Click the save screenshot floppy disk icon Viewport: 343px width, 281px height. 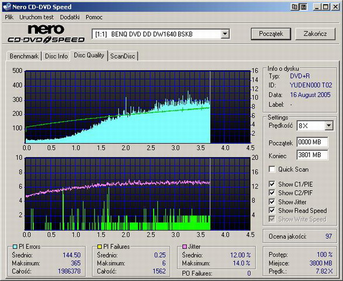(x=303, y=7)
